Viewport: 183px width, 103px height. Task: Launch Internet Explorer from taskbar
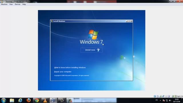pyautogui.click(x=20, y=100)
